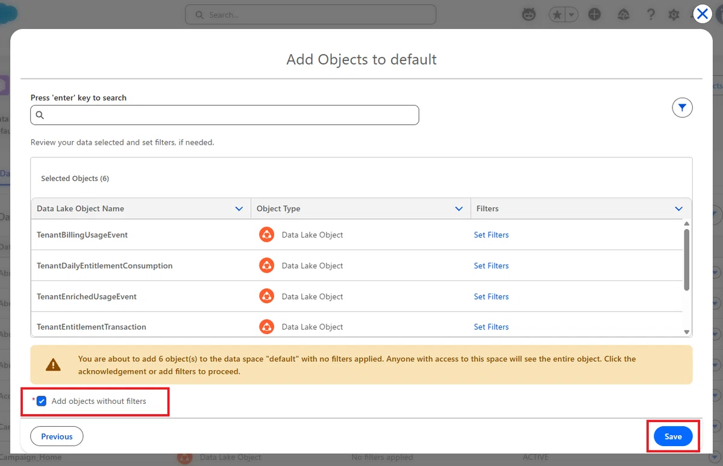723x466 pixels.
Task: Click the filter funnel icon
Action: tap(682, 108)
